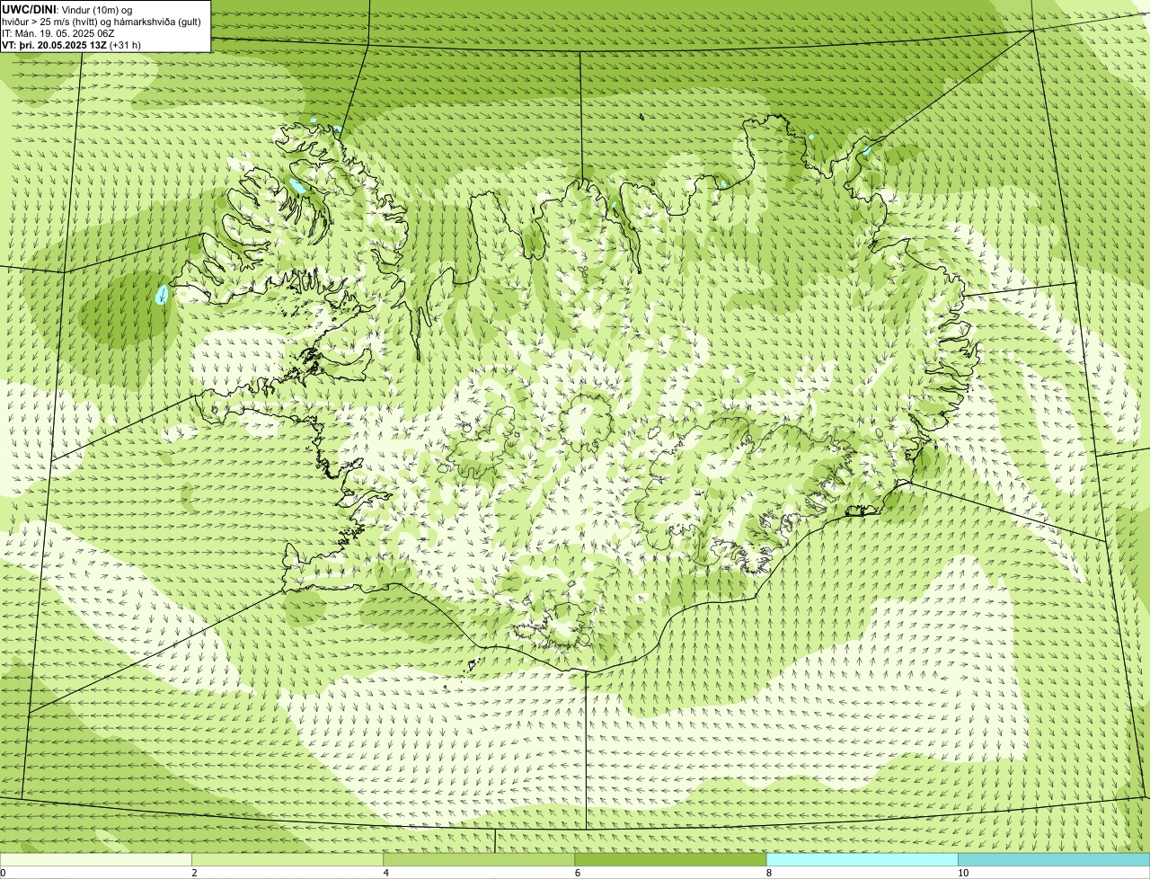Click the legend scale label "0"
The image size is (1150, 879).
tap(3, 873)
